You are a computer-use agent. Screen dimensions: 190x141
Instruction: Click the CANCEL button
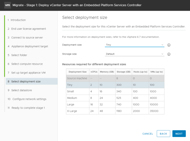coord(148,134)
